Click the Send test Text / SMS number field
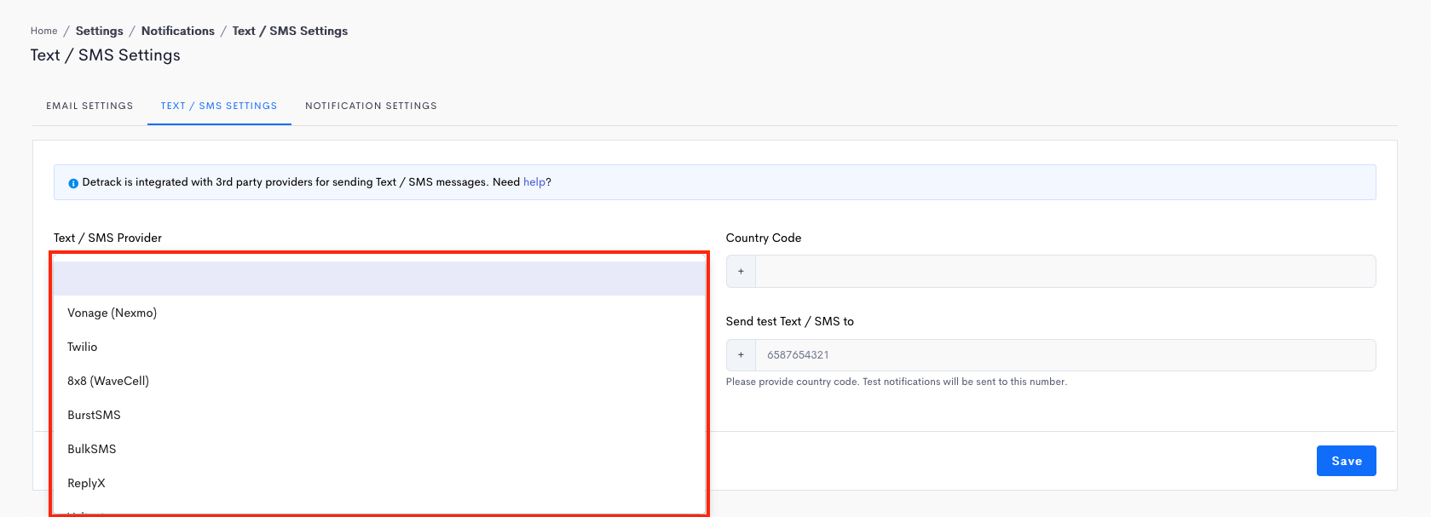This screenshot has width=1431, height=517. (x=1065, y=355)
